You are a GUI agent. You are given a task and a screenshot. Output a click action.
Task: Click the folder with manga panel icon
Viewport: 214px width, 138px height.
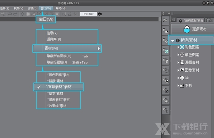point(166,60)
